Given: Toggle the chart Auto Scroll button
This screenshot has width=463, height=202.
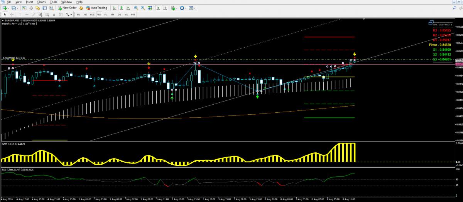Looking at the screenshot, I should [x=157, y=8].
